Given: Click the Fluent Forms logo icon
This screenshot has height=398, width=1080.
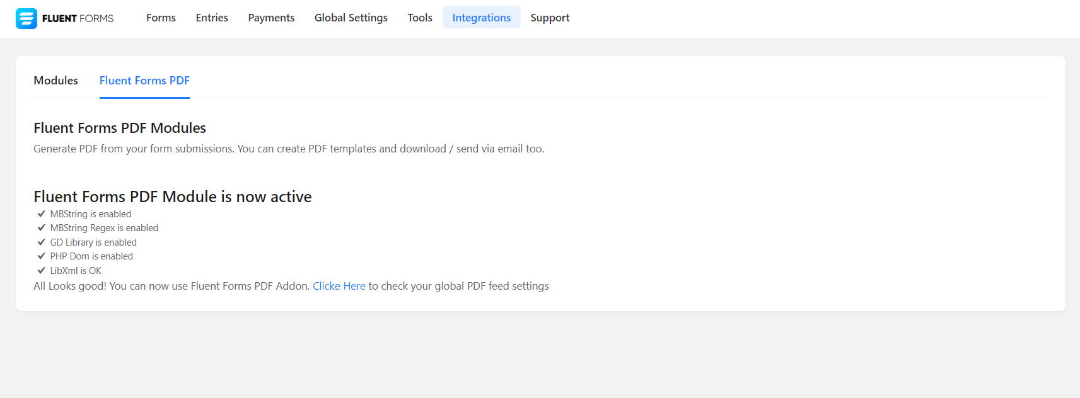Looking at the screenshot, I should point(26,18).
